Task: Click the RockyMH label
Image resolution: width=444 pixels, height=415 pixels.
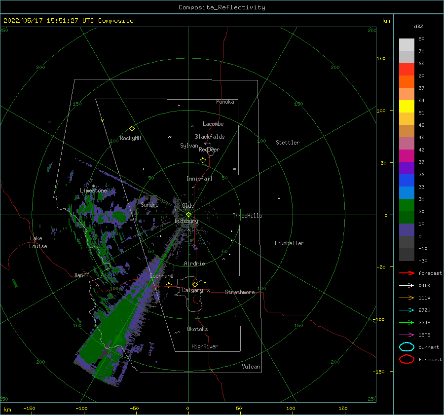Action: coord(130,138)
